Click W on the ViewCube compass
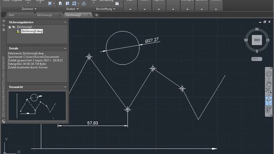Image resolution: width=274 pixels, height=154 pixels. [246, 40]
